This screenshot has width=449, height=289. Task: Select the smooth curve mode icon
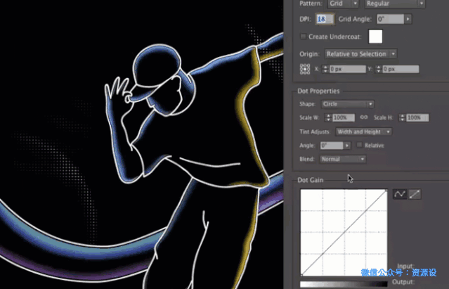click(399, 194)
